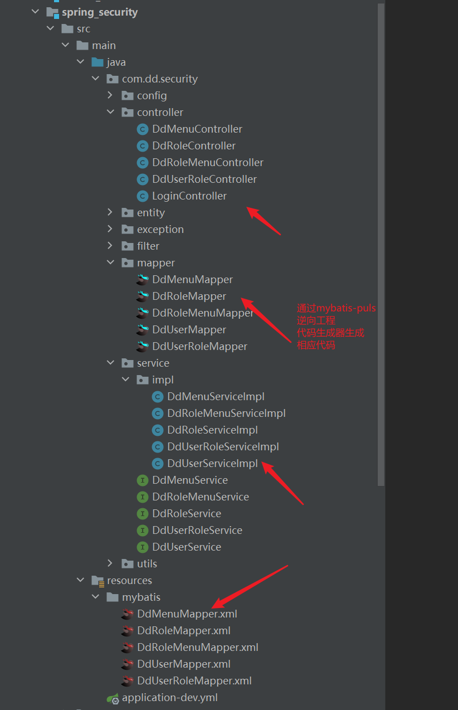The width and height of the screenshot is (458, 710).
Task: Click the mapper icon beside DdRoleMapper
Action: point(142,296)
